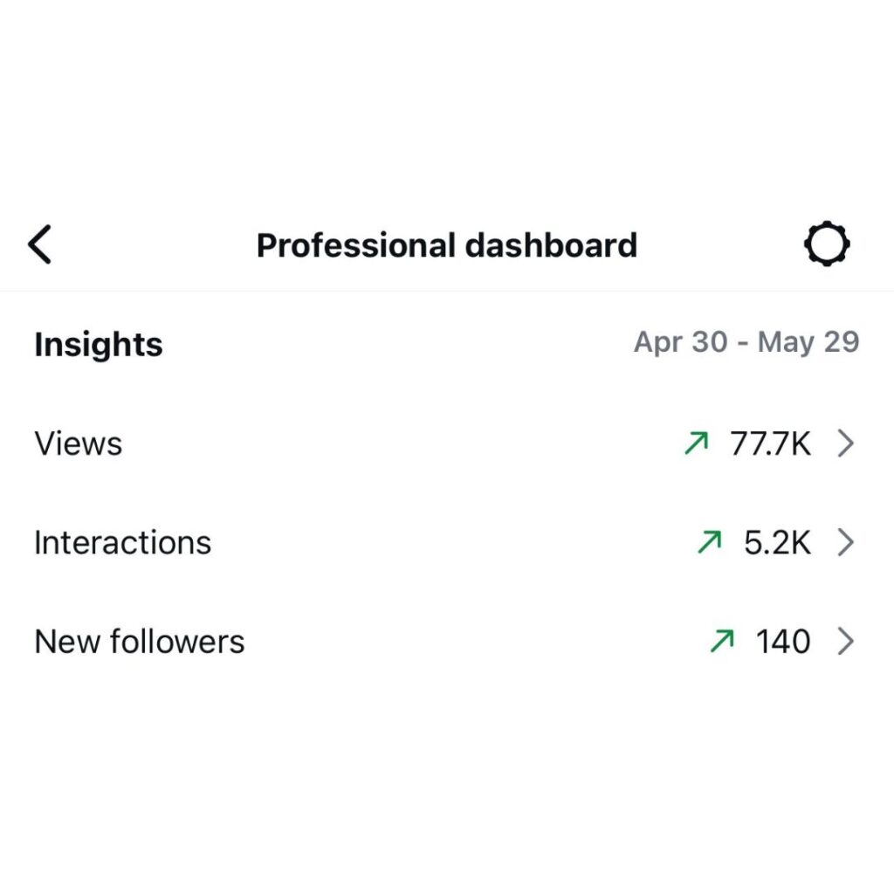Tap the New followers label text
The width and height of the screenshot is (894, 894).
(x=140, y=643)
